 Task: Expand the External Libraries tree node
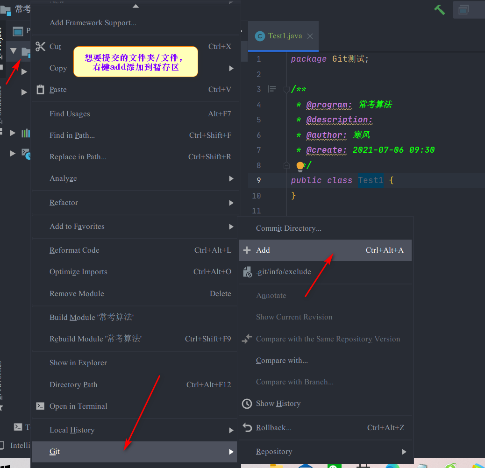(13, 133)
